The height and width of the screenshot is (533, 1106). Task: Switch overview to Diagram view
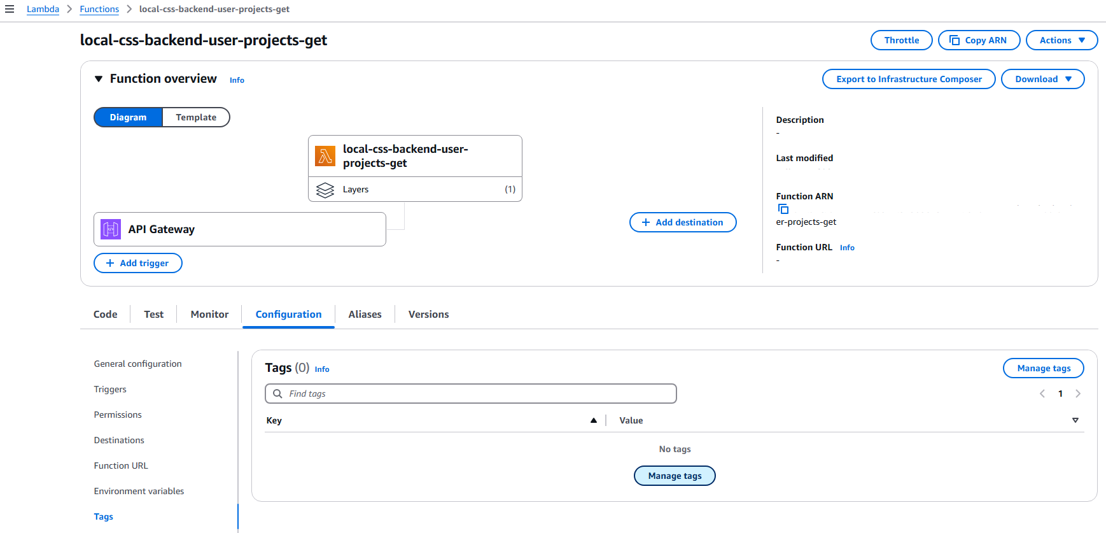[128, 117]
